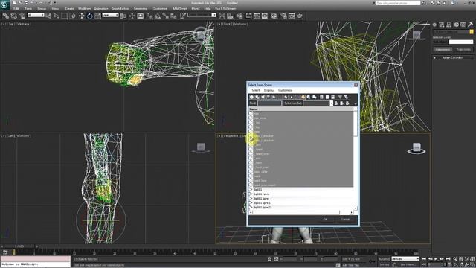The image size is (476, 268).
Task: Activate the Select and Rotate tool
Action: point(89,16)
